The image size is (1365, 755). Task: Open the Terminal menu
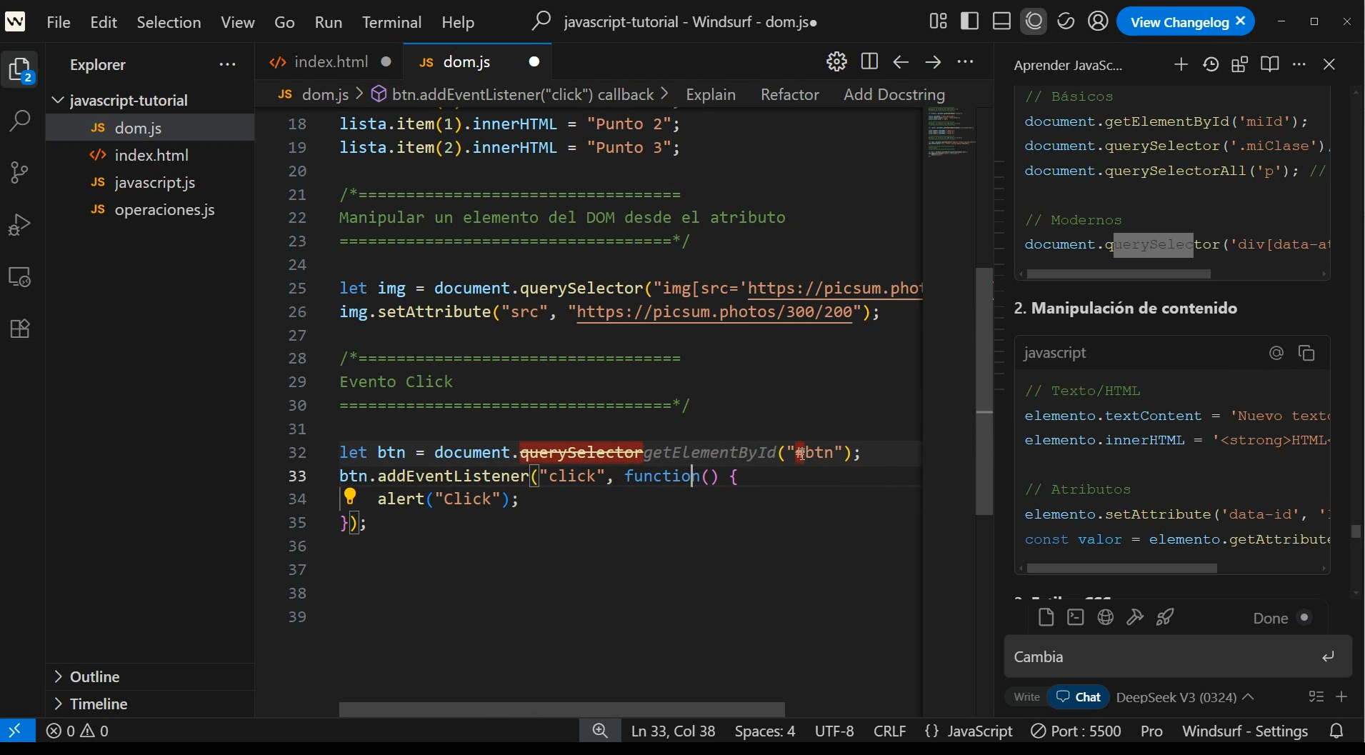pos(391,22)
